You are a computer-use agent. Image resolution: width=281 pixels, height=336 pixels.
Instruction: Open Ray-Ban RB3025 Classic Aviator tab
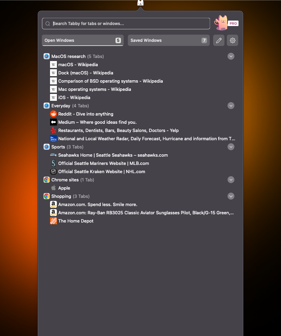146,213
